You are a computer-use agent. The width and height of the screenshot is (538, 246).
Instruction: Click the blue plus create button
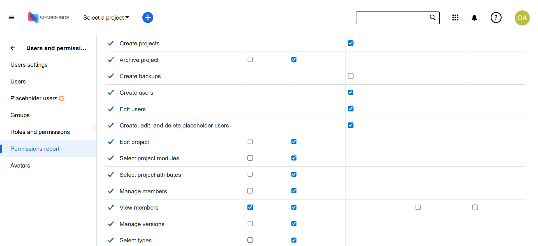148,18
